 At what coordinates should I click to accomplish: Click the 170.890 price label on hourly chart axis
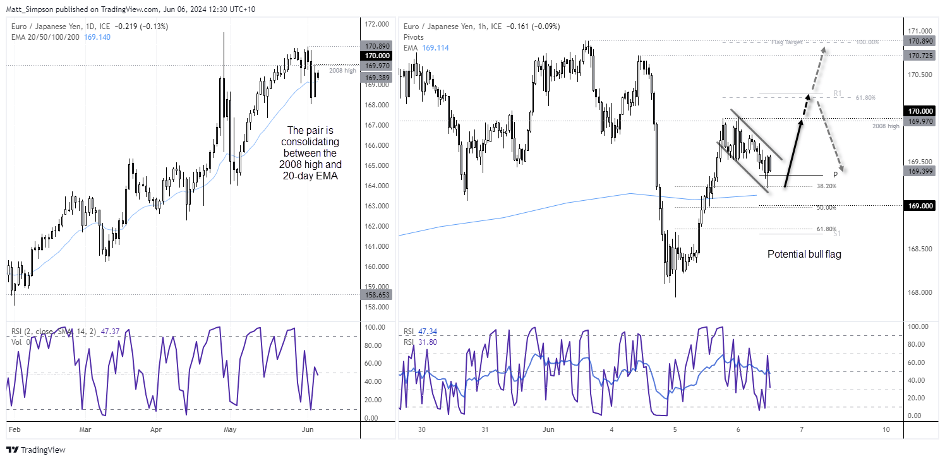(x=920, y=41)
